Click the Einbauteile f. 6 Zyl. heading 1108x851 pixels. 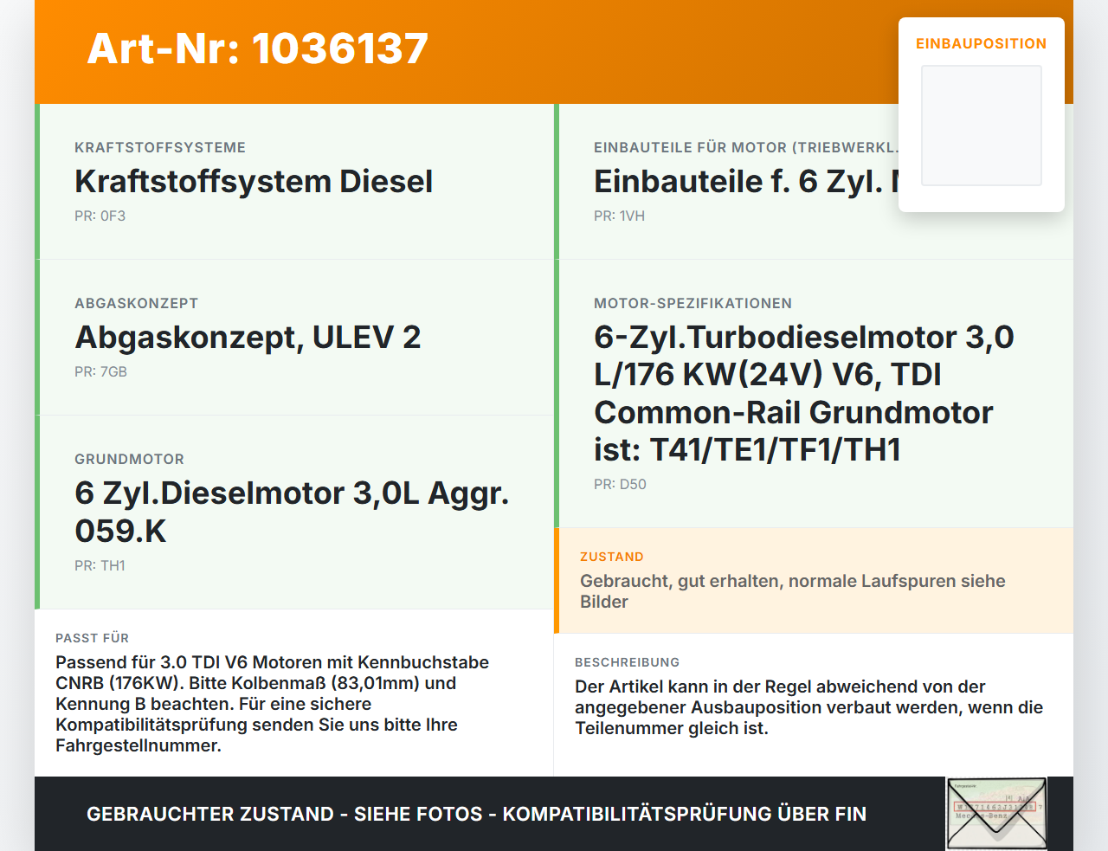click(x=746, y=182)
